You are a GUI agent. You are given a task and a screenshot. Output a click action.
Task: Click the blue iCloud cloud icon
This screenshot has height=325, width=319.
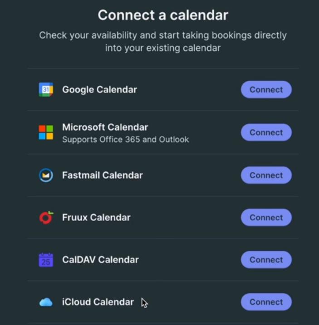[x=46, y=302]
